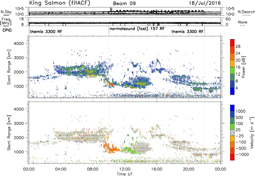Viewport: 255px width, 176px height.
Task: Click the Power colorbar value '28'
Action: pyautogui.click(x=238, y=46)
